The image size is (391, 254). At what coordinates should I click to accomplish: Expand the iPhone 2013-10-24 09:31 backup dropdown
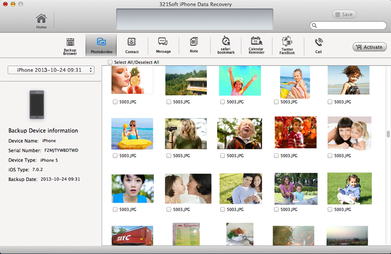tap(51, 70)
